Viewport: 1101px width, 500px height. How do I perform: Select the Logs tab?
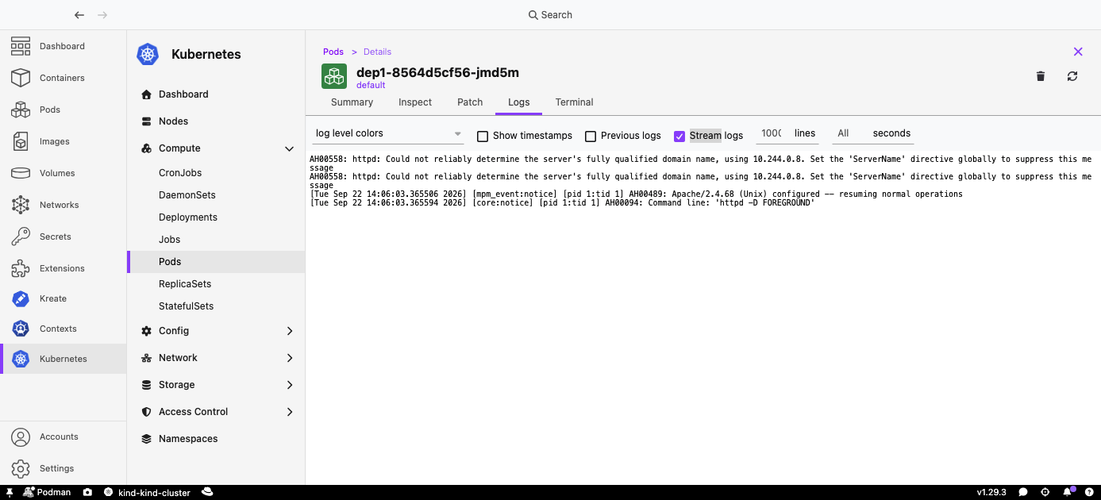coord(518,102)
